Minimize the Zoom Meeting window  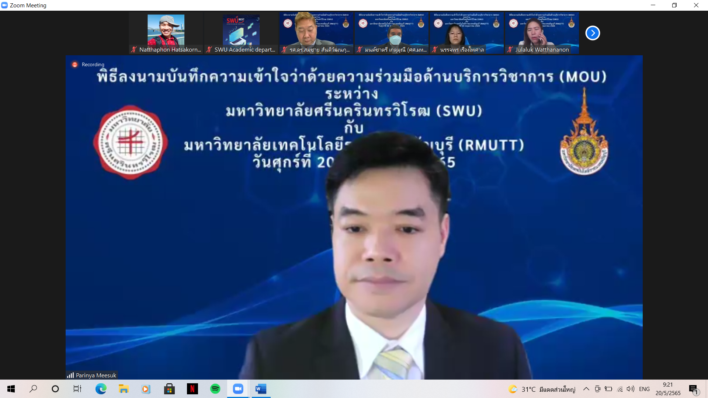coord(653,5)
